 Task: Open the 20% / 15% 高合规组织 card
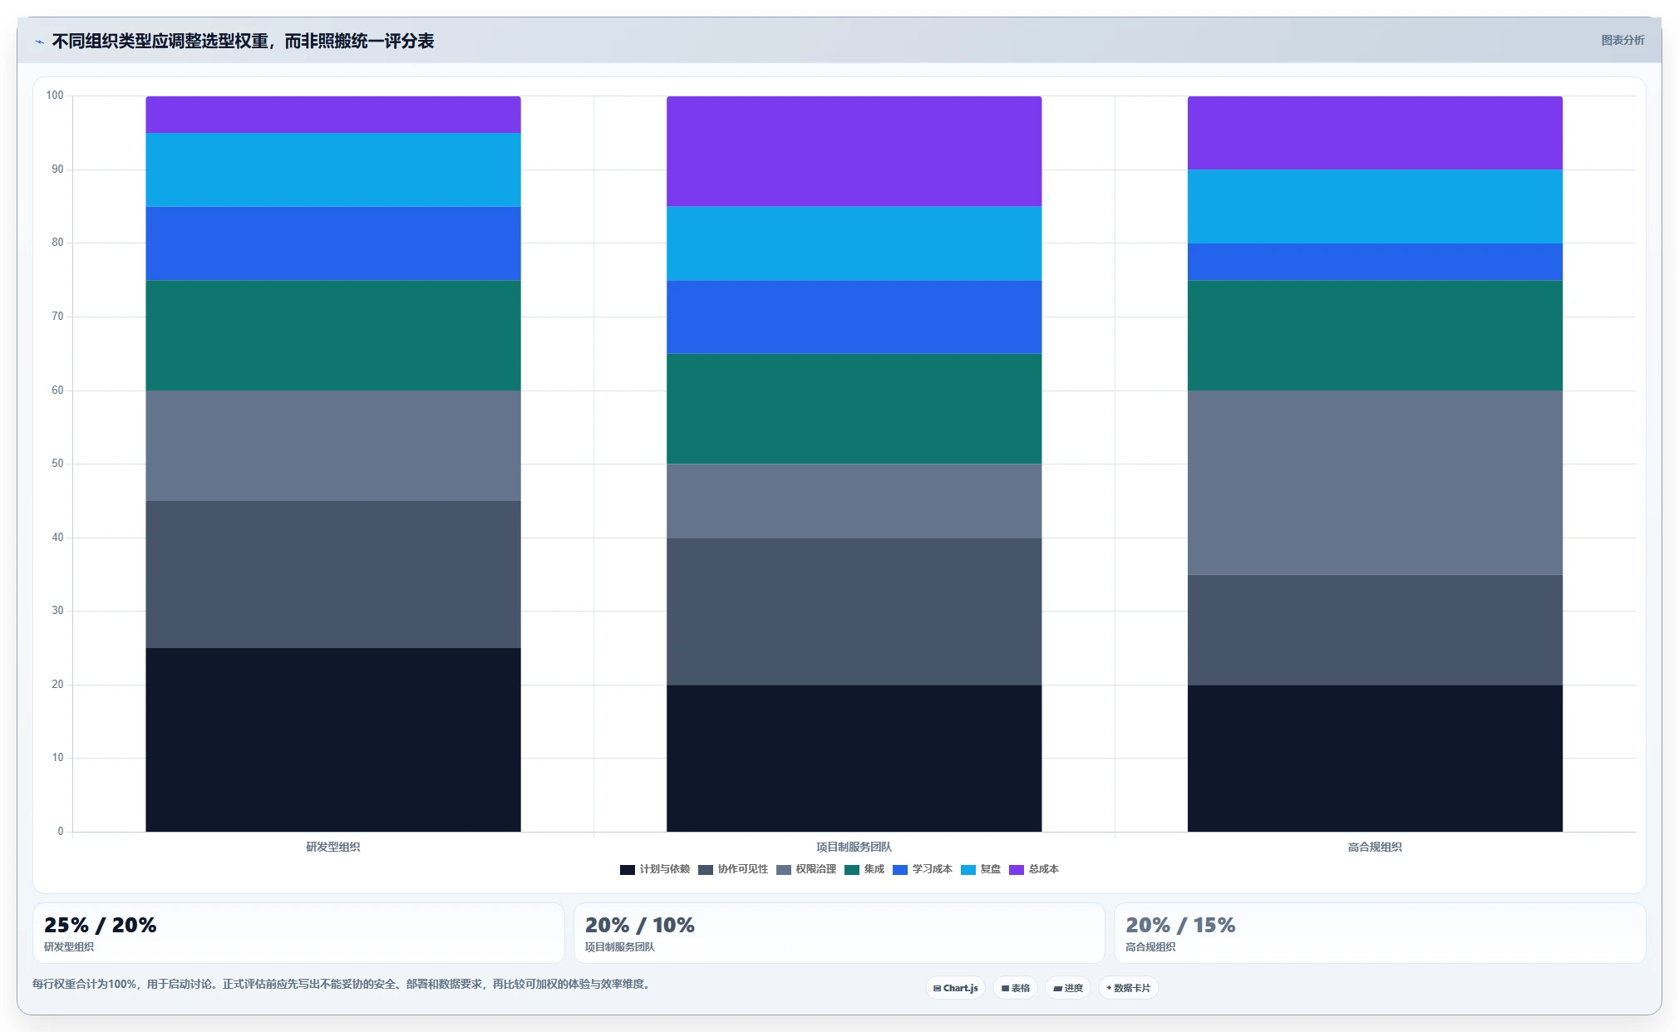tap(1380, 933)
